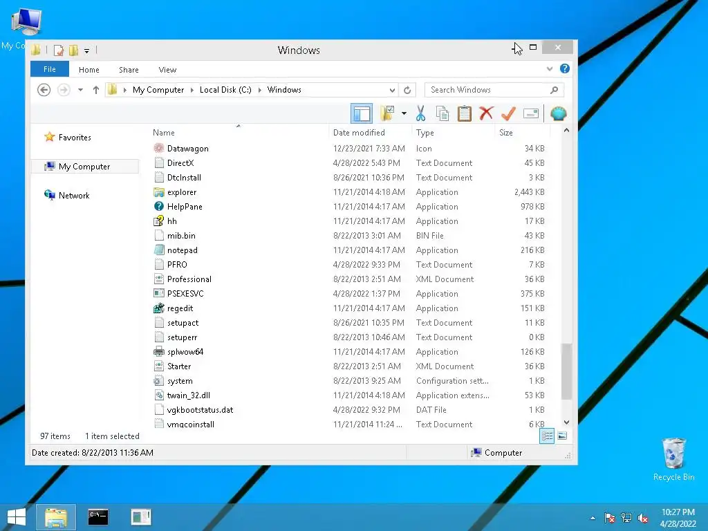Click the muted volume tray icon
The image size is (708, 531).
[643, 518]
